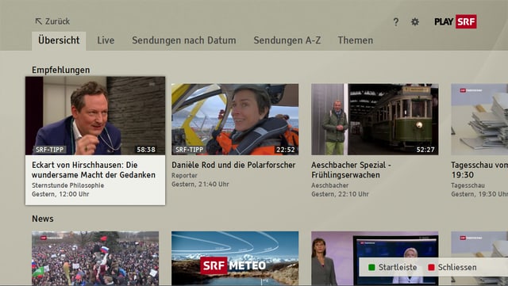
Task: Open the SRF Meteo thumbnail
Action: (235, 258)
